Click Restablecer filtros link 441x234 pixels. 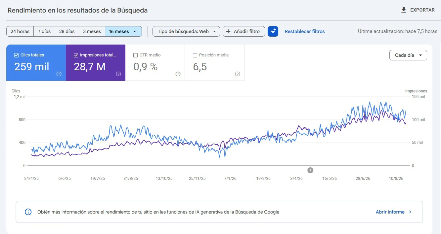tap(305, 31)
